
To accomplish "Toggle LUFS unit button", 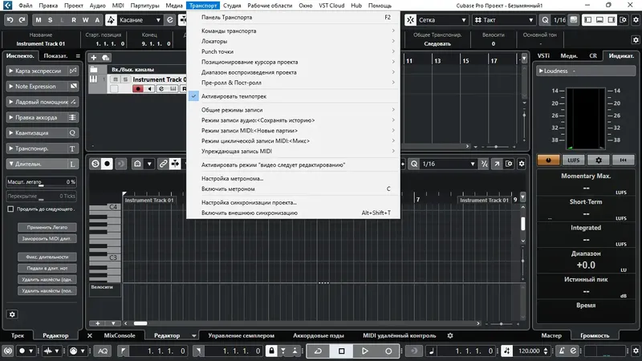I will [573, 160].
